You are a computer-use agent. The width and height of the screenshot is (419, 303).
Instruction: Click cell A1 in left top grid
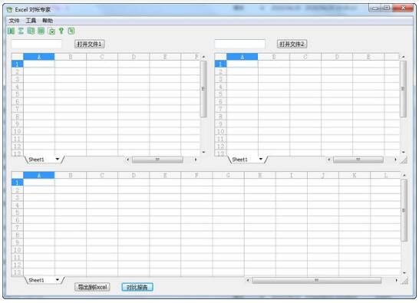pos(39,64)
